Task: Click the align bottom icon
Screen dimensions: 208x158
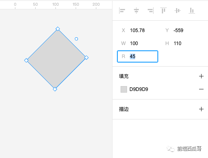Action: (x=192, y=11)
